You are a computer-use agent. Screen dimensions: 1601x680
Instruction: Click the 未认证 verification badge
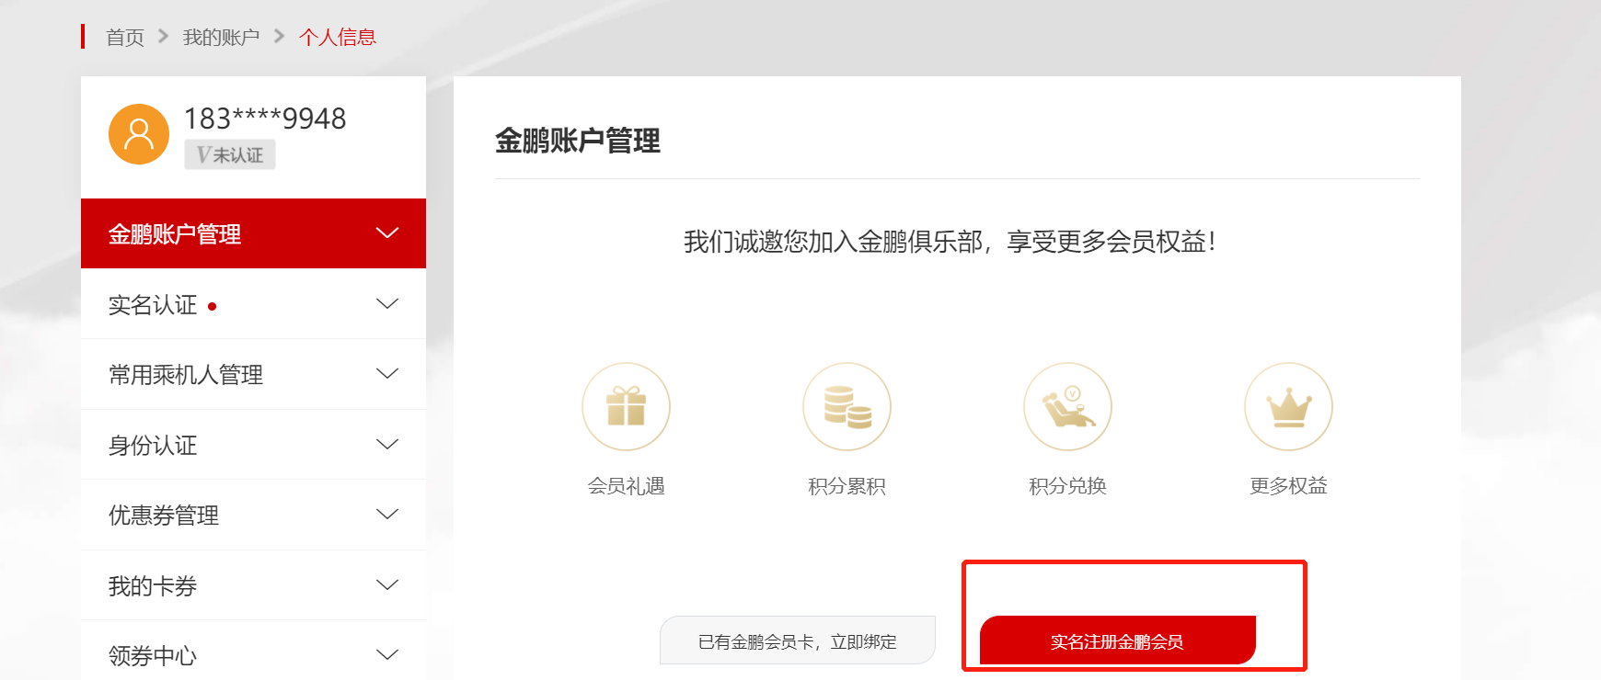click(x=230, y=154)
